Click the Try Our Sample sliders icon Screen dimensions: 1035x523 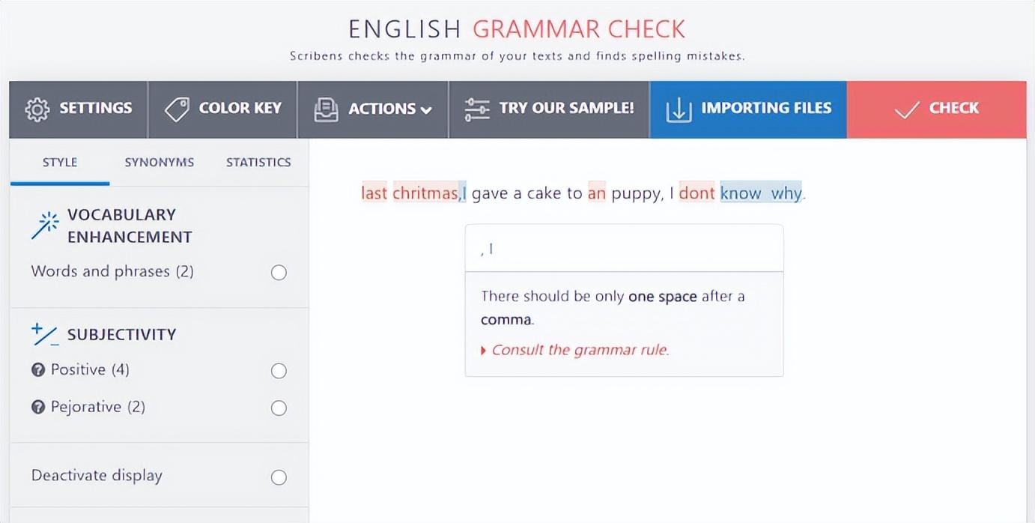477,109
